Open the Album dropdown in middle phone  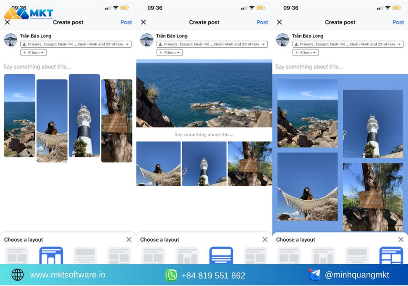pos(170,52)
